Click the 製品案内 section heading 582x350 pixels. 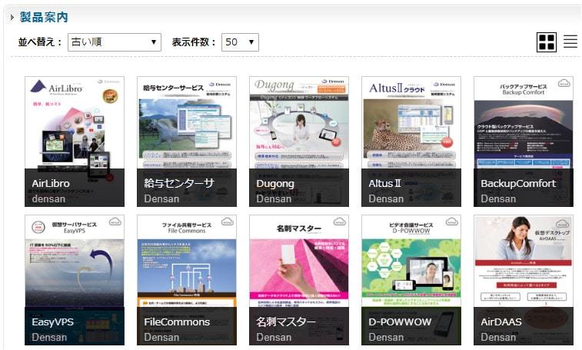coord(44,17)
